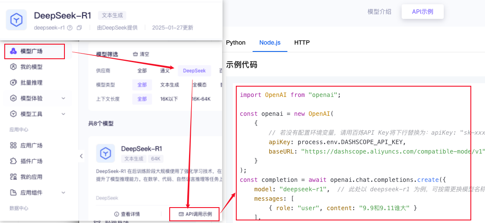The height and width of the screenshot is (223, 485).
Task: Click the DeepSeek-R1 model card logo
Action: click(106, 153)
